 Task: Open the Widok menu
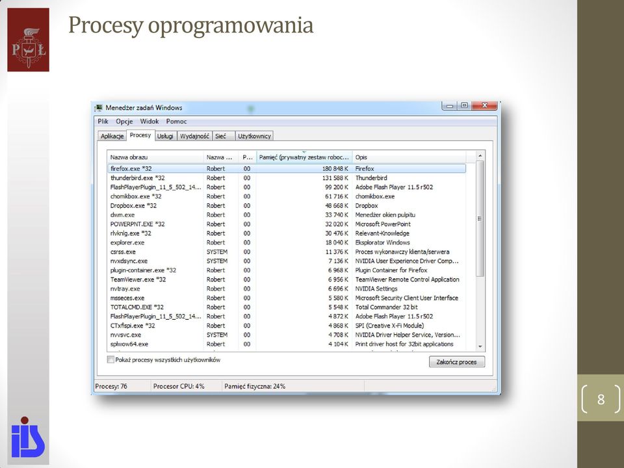(x=149, y=122)
